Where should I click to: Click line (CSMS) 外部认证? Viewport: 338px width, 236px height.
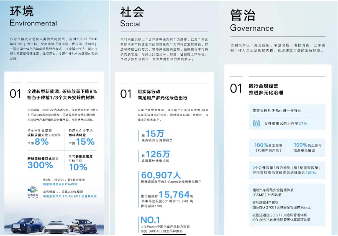pos(267,195)
